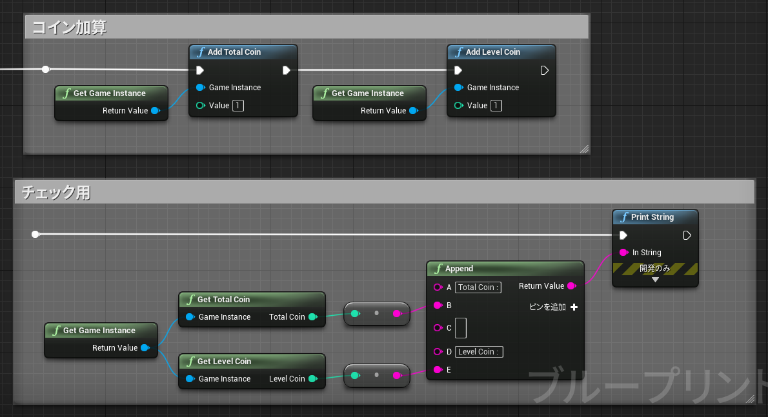Click output pin of Total Coin conversion node
The width and height of the screenshot is (768, 417).
tap(397, 313)
